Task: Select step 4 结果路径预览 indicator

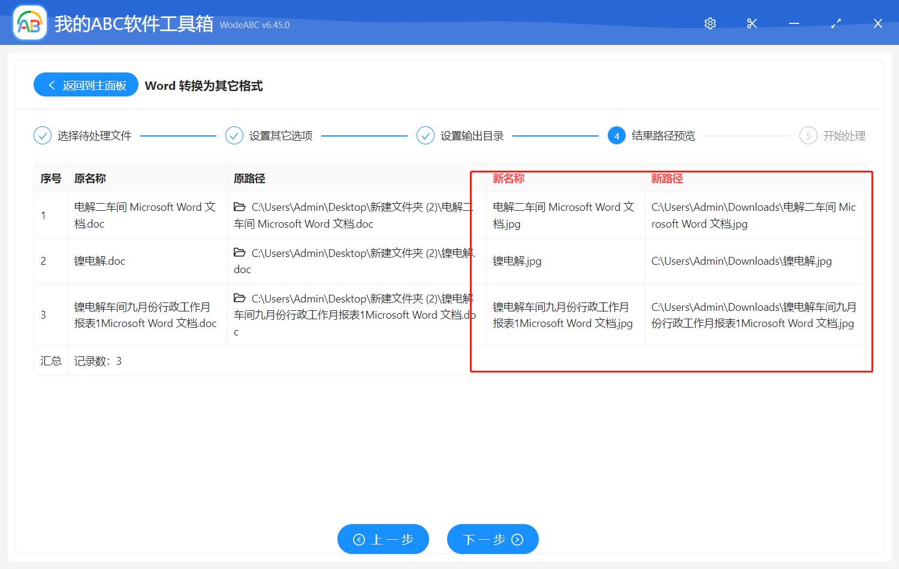Action: pyautogui.click(x=617, y=135)
